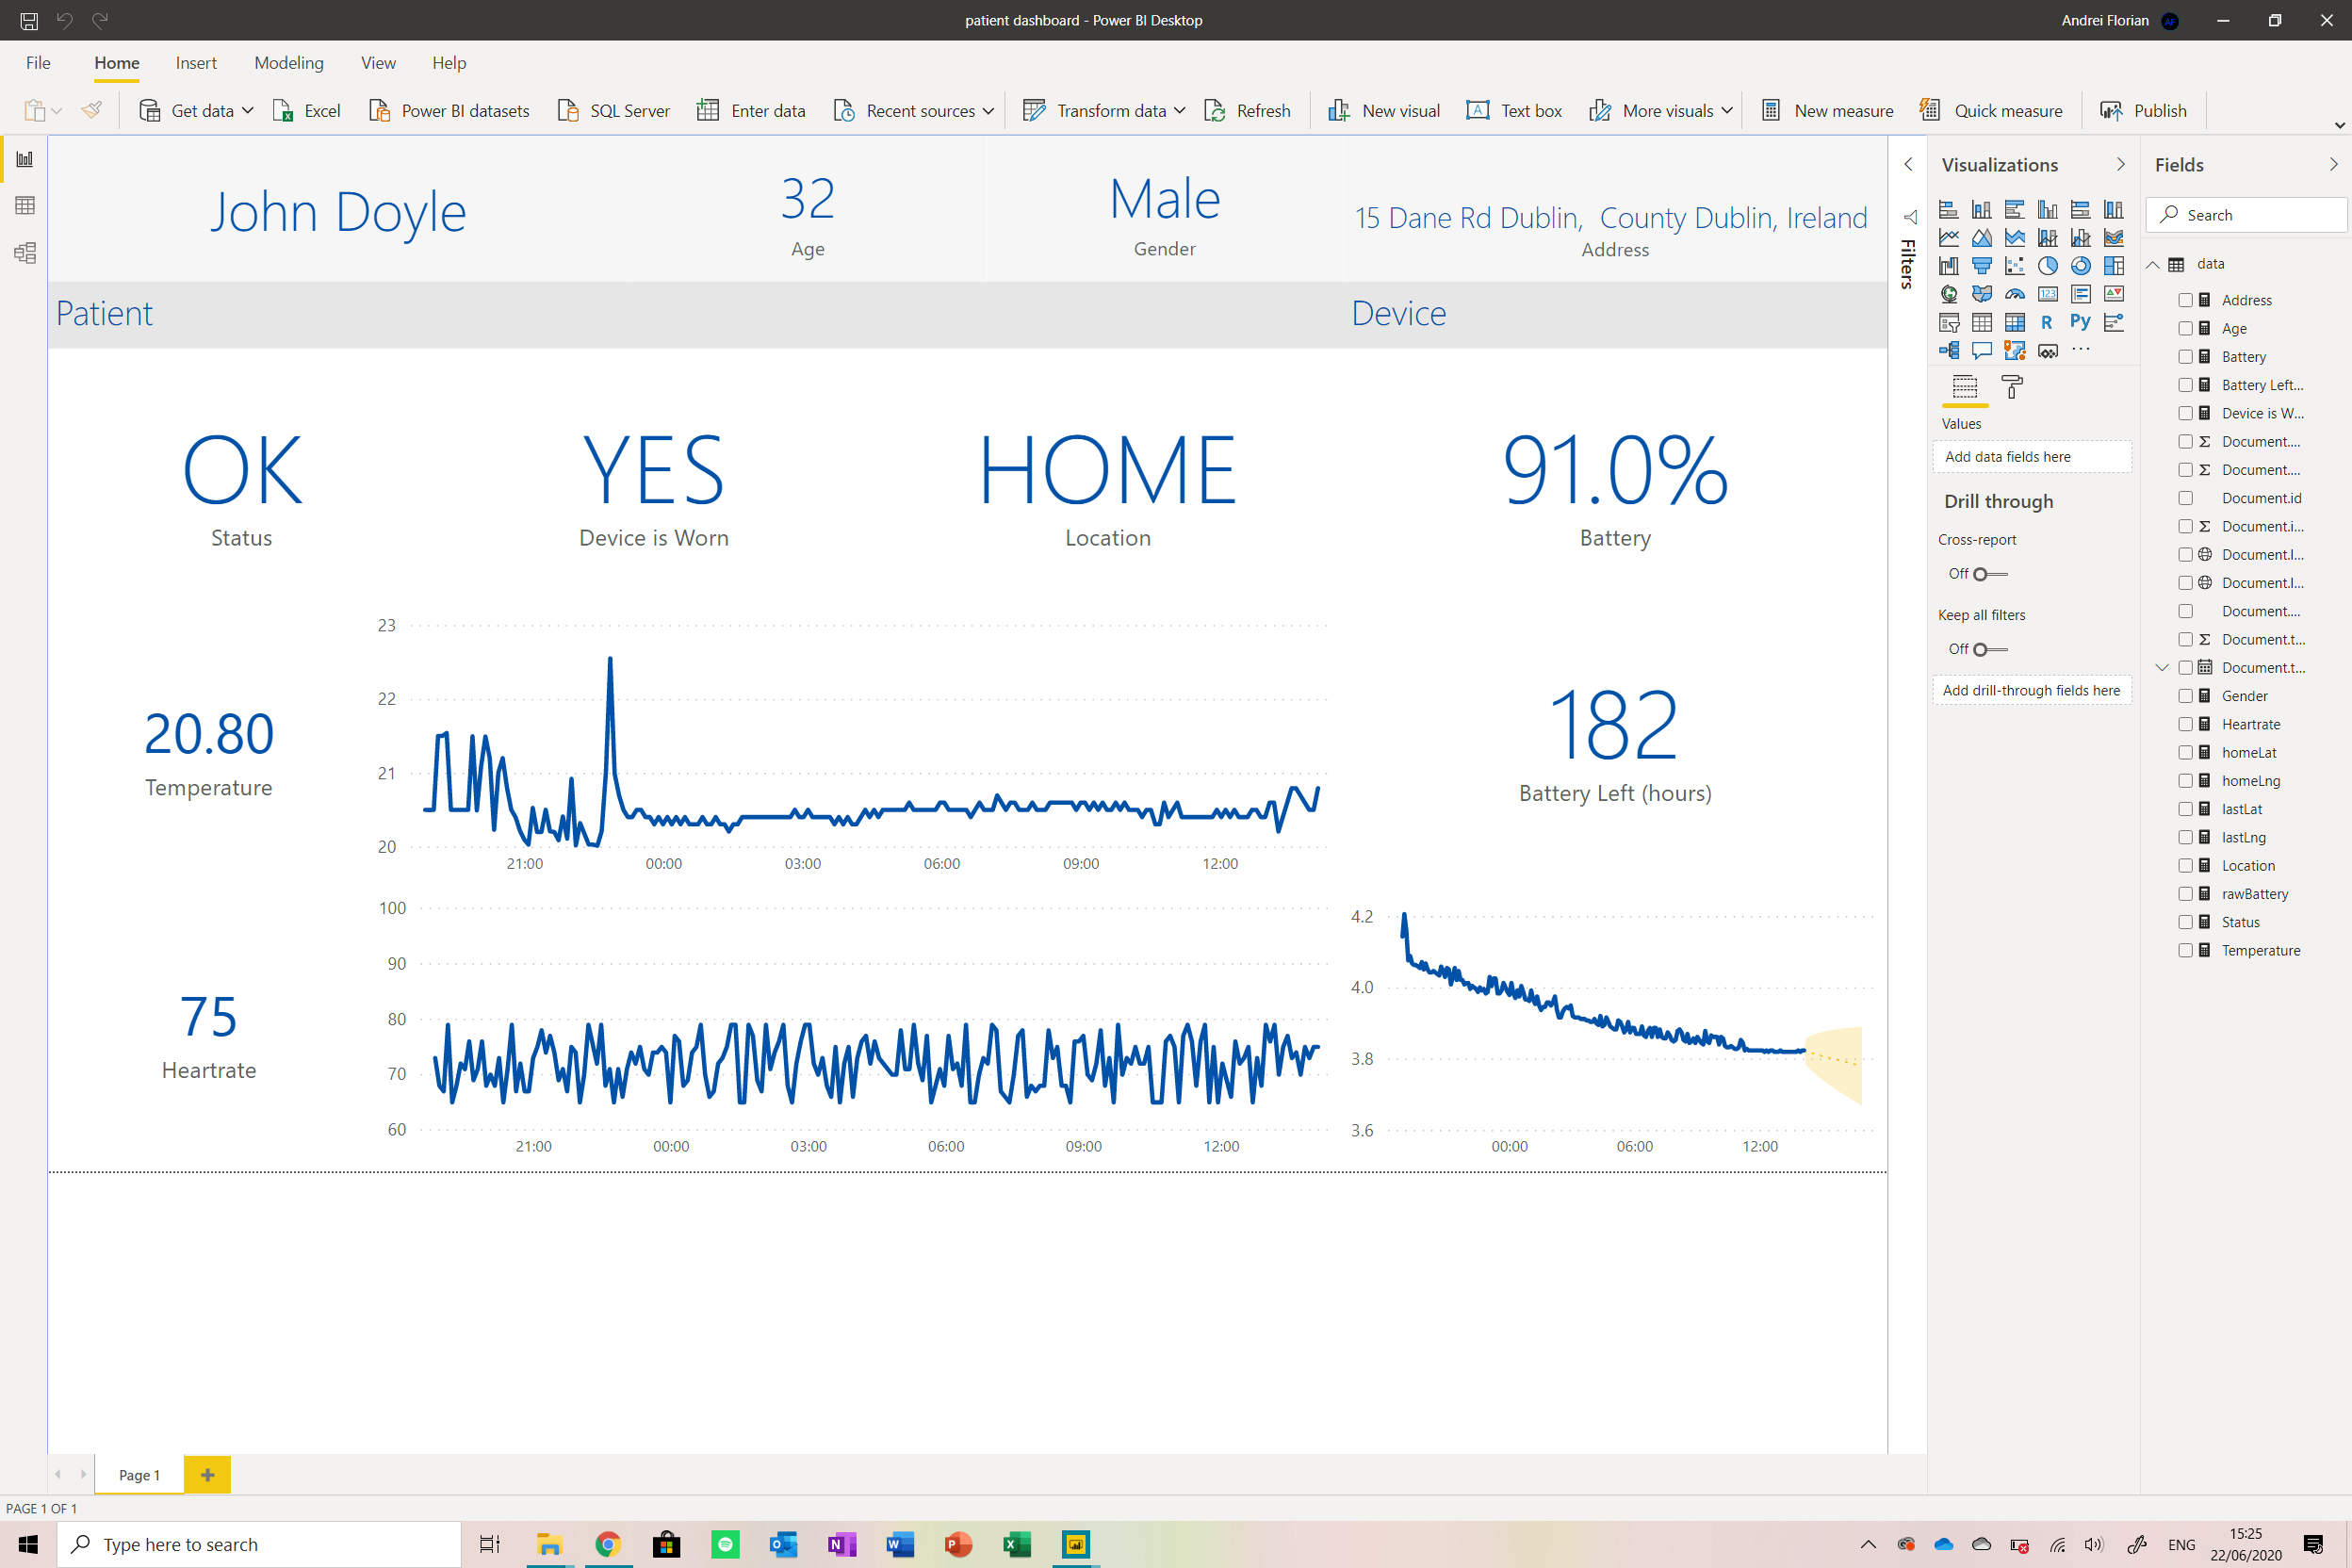Image resolution: width=2352 pixels, height=1568 pixels.
Task: Insert a Python visual
Action: [2081, 324]
